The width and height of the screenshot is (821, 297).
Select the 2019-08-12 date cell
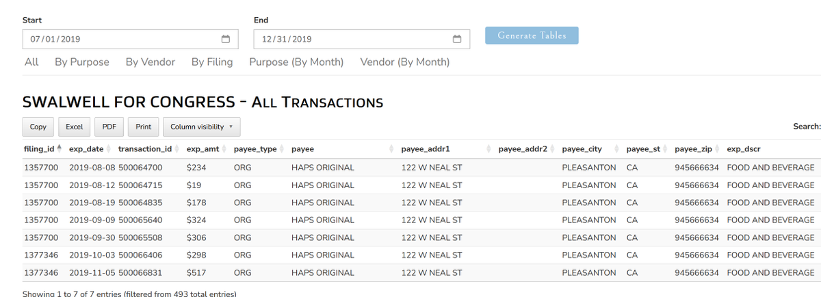coord(92,185)
